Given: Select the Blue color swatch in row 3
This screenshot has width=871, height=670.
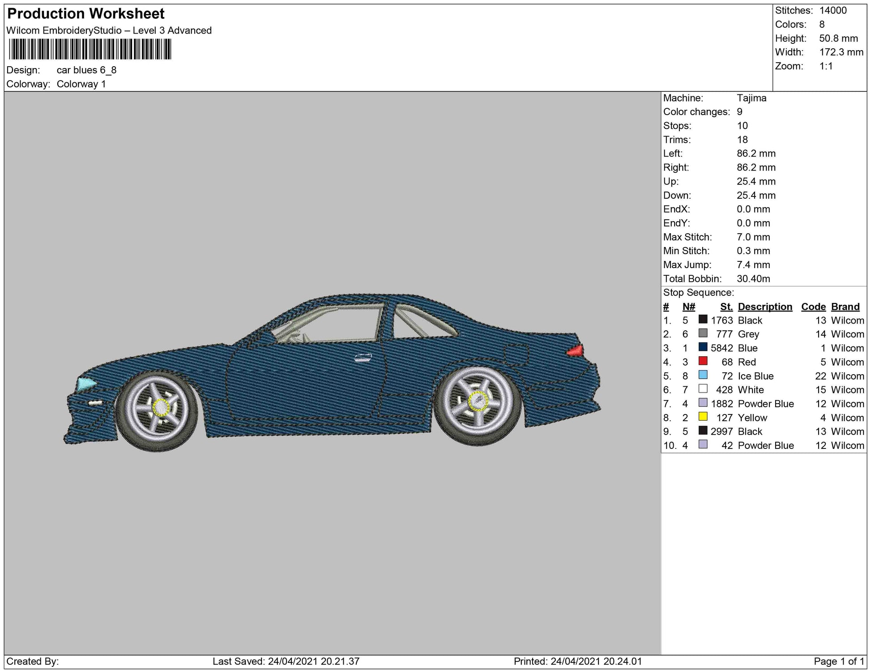Looking at the screenshot, I should pyautogui.click(x=703, y=347).
